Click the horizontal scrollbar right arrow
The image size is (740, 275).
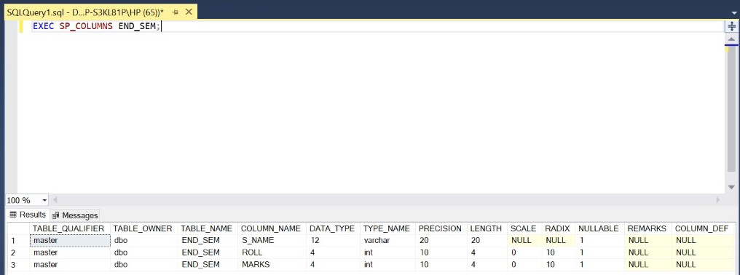(719, 200)
